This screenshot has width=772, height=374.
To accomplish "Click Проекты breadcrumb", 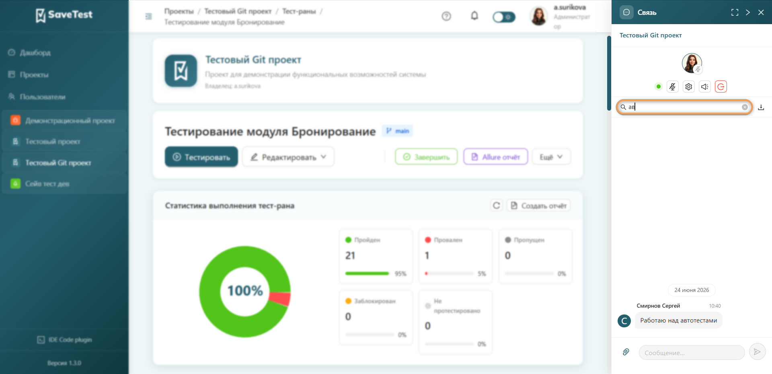I will tap(179, 11).
